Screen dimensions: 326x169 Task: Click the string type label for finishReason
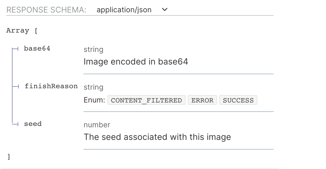93,87
